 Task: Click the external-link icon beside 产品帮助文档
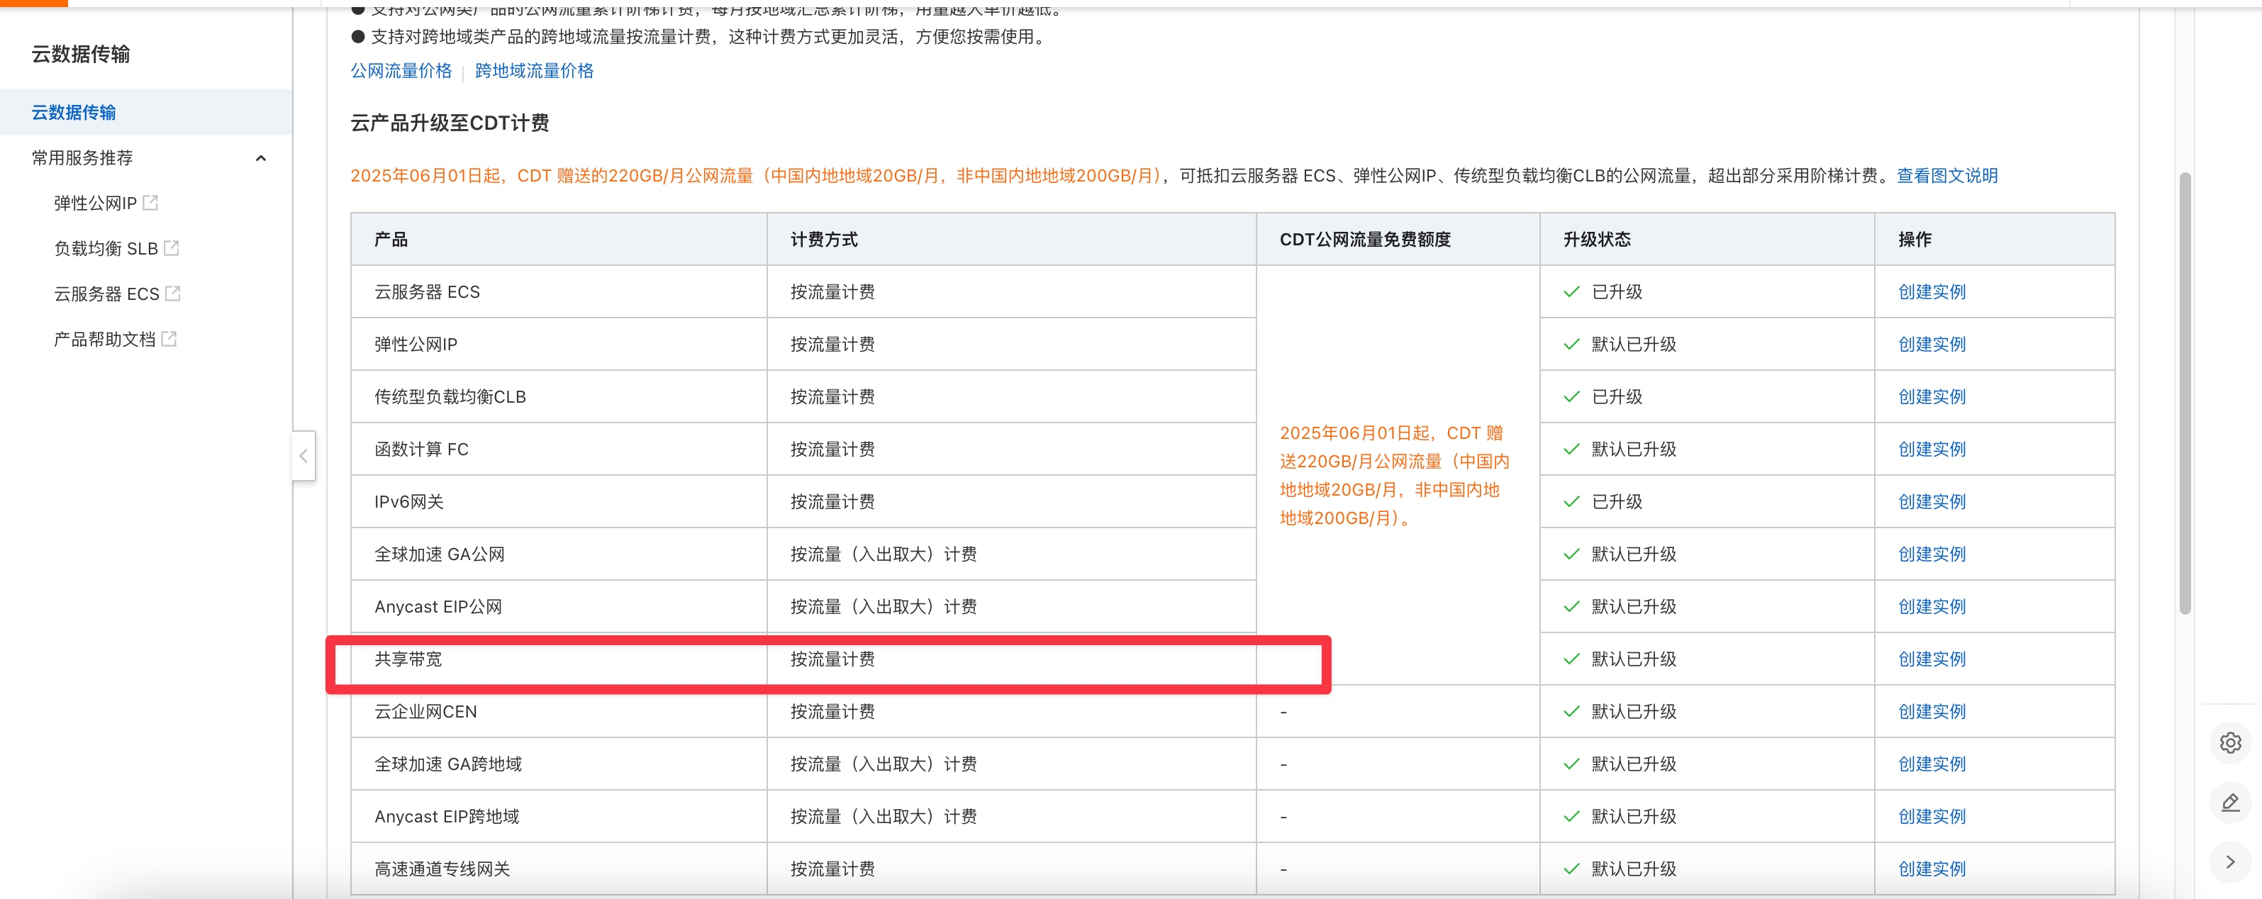[x=169, y=339]
